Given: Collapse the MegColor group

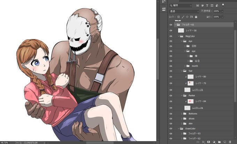Looking at the screenshot, I should tap(178, 36).
